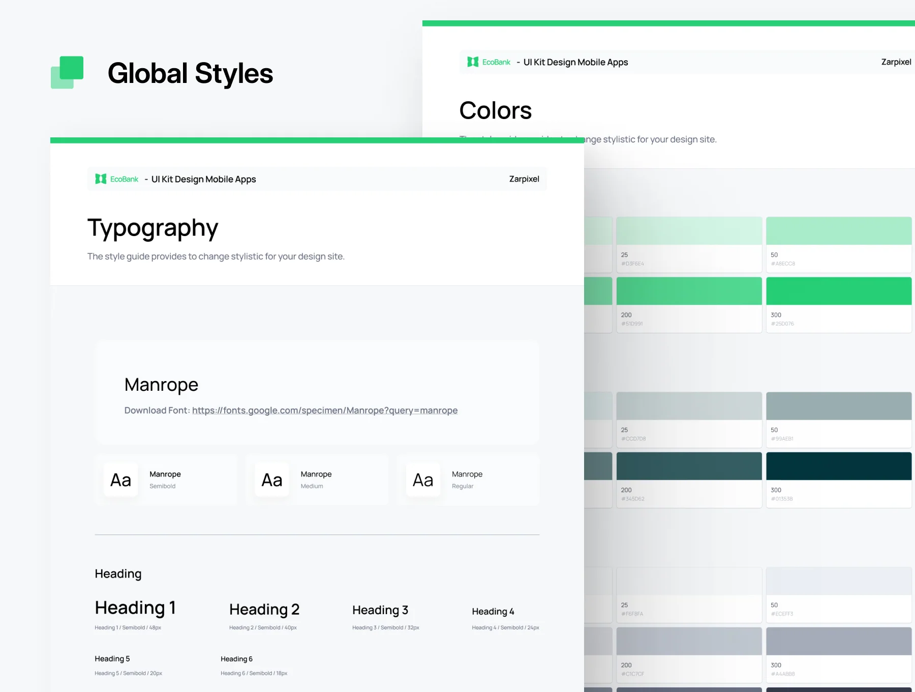915x692 pixels.
Task: Click the Heading 6 sample text
Action: pos(236,659)
